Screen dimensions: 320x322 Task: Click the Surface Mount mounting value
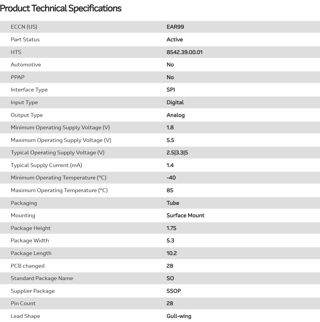(185, 215)
